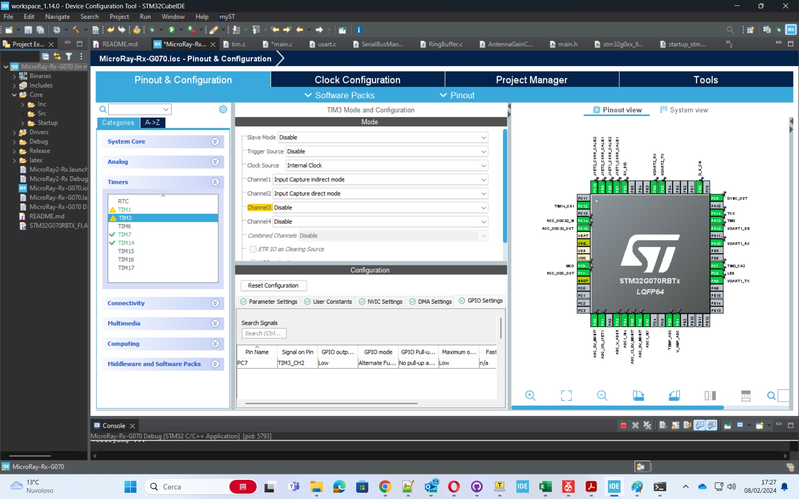Zoom out of the chip pinout

[602, 395]
